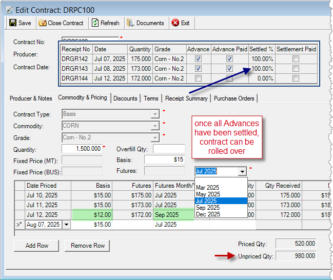This screenshot has height=280, width=333.
Task: Open the Contract Type dropdown
Action: point(155,114)
